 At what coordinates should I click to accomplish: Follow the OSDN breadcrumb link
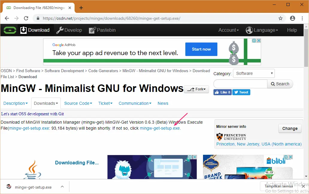coord(6,71)
